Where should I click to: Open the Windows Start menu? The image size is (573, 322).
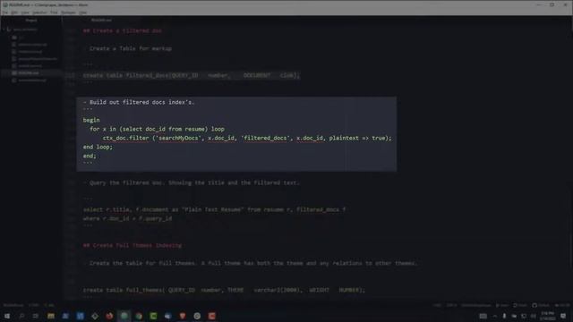tap(7, 316)
